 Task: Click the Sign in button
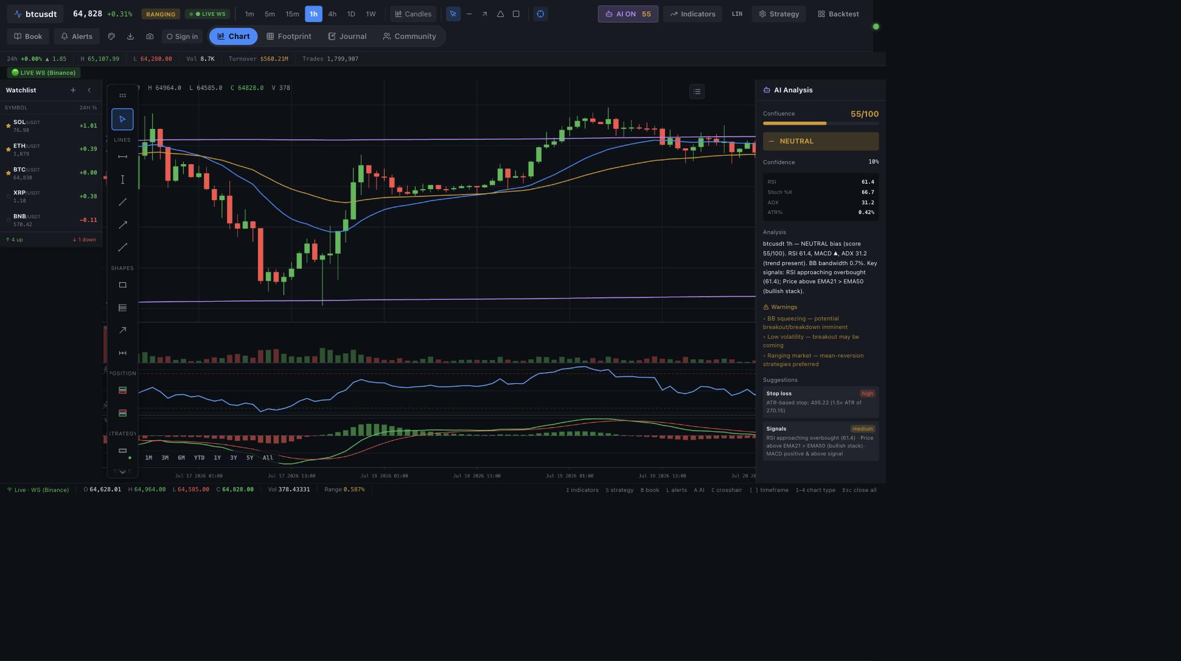pos(182,36)
